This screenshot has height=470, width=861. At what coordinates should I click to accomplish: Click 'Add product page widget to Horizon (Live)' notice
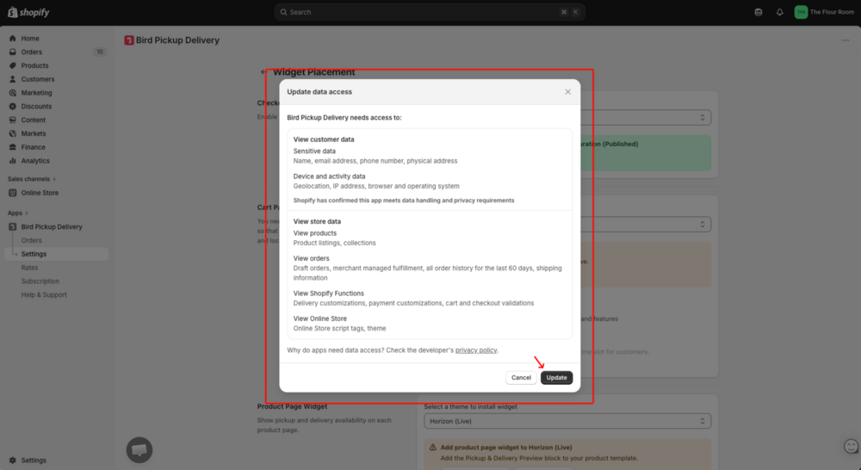(x=505, y=448)
